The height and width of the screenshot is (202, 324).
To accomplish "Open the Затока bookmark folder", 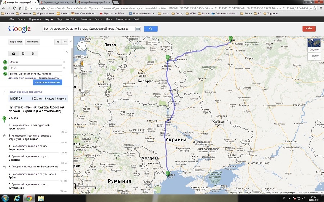I will pos(246,13).
